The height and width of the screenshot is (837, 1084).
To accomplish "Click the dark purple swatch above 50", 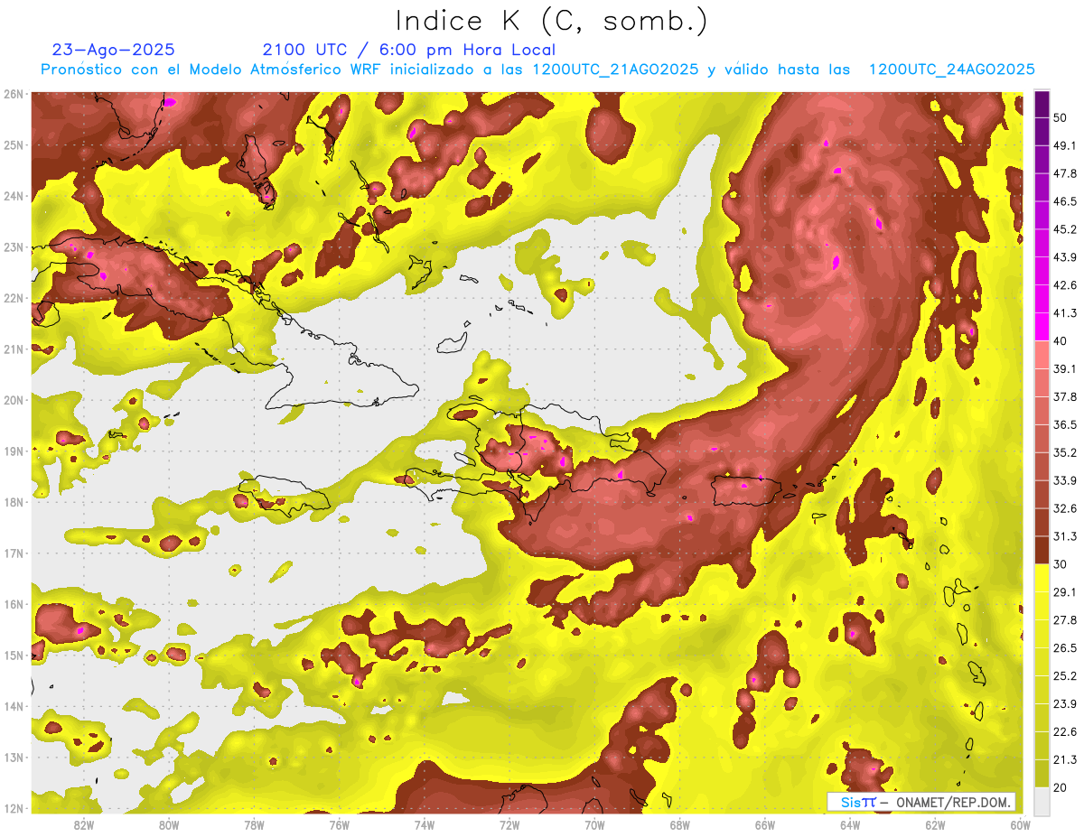I will [x=1042, y=105].
